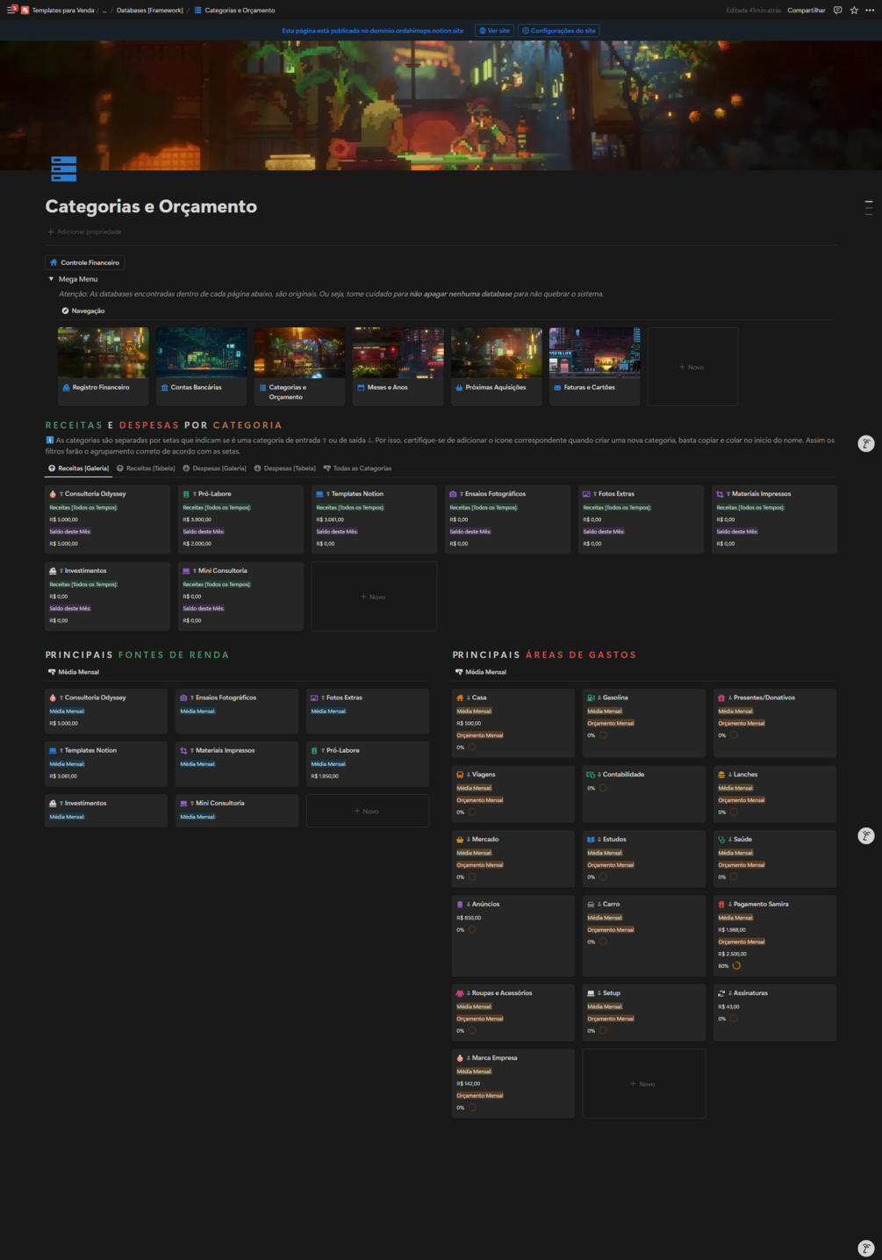
Task: Click Adicionar propriedade
Action: pos(84,232)
